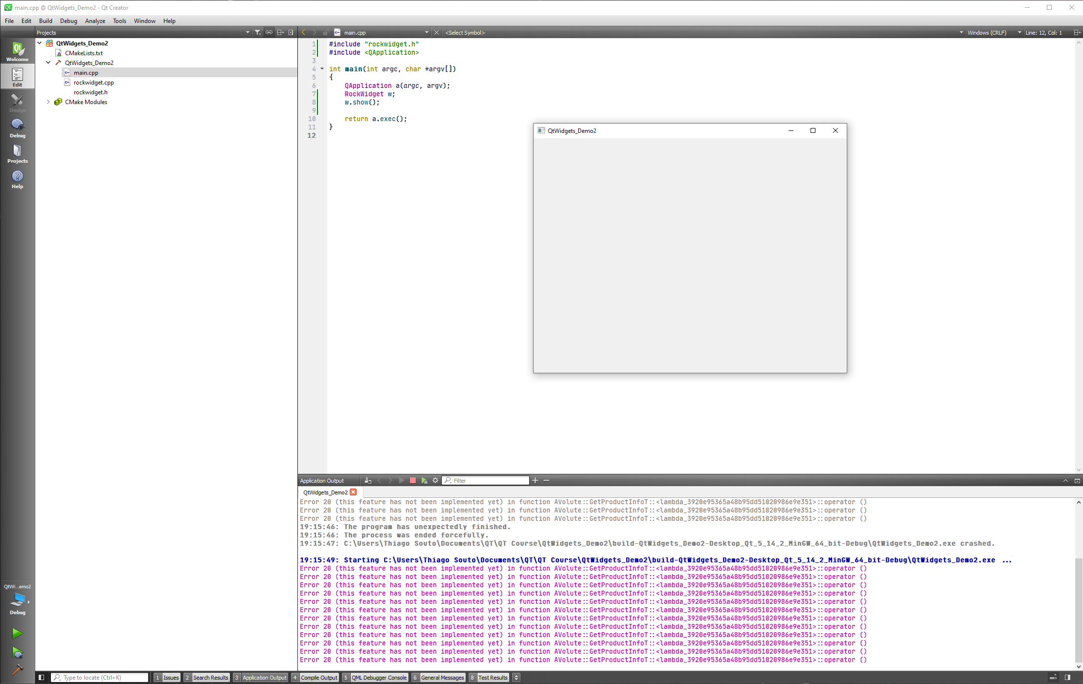The image size is (1083, 684).
Task: Toggle the right sidebar visibility
Action: tap(1067, 678)
